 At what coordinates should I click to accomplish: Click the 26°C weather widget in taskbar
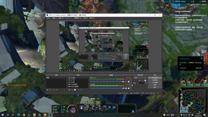(x=168, y=115)
